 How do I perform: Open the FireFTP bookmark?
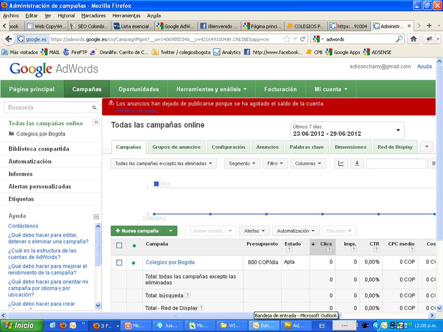coord(75,52)
